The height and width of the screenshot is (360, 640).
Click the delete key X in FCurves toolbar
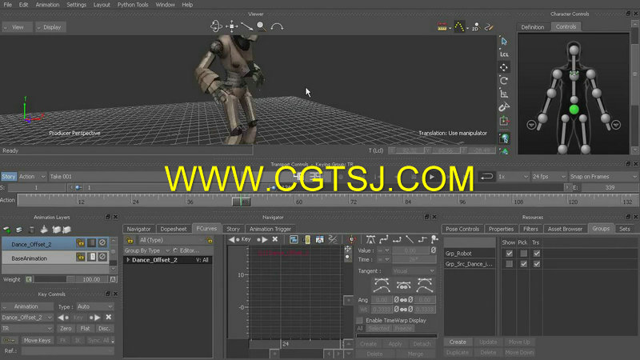point(275,239)
